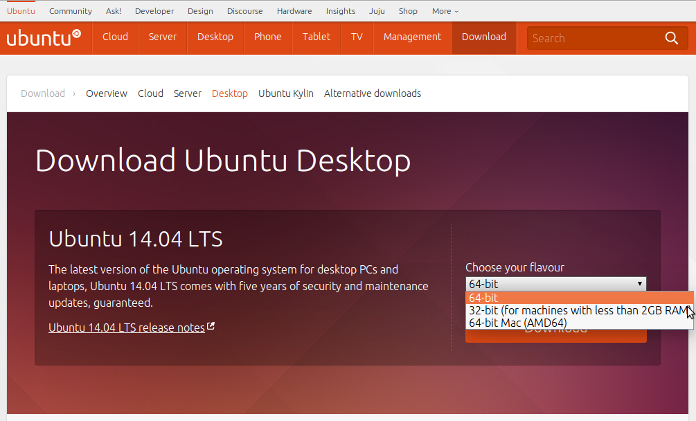The height and width of the screenshot is (421, 696).
Task: Open the Juju link
Action: tap(377, 11)
